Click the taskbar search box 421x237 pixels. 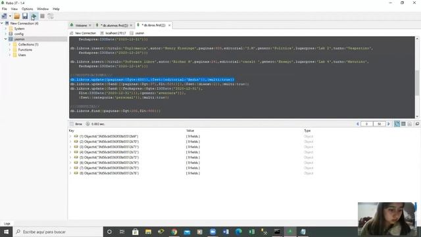pos(58,232)
